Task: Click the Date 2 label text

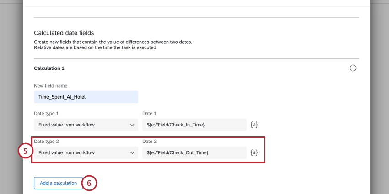Action: 149,142
